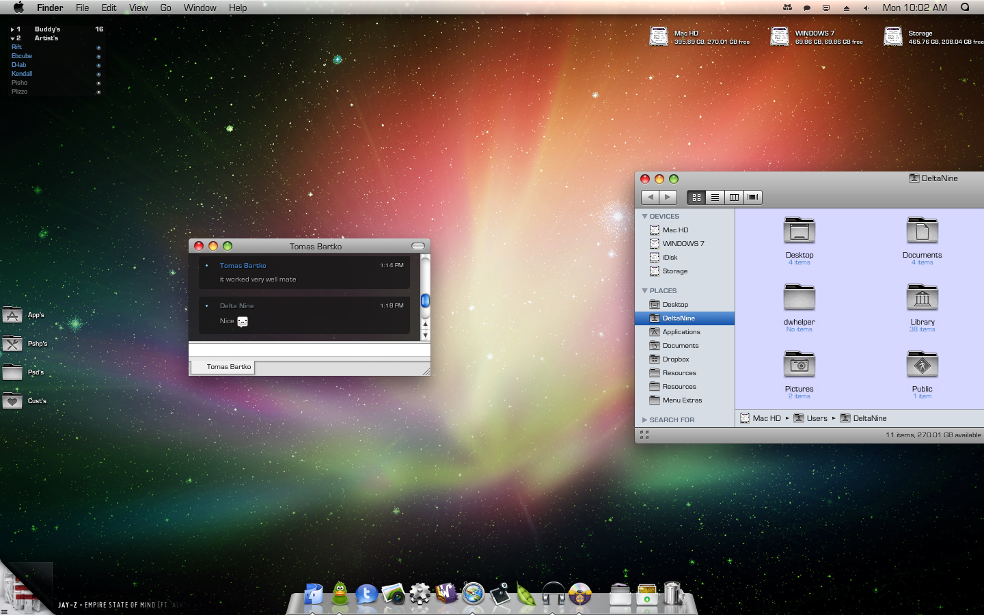Click Users in Finder path bar
Viewport: 984px width, 615px height.
click(x=810, y=418)
